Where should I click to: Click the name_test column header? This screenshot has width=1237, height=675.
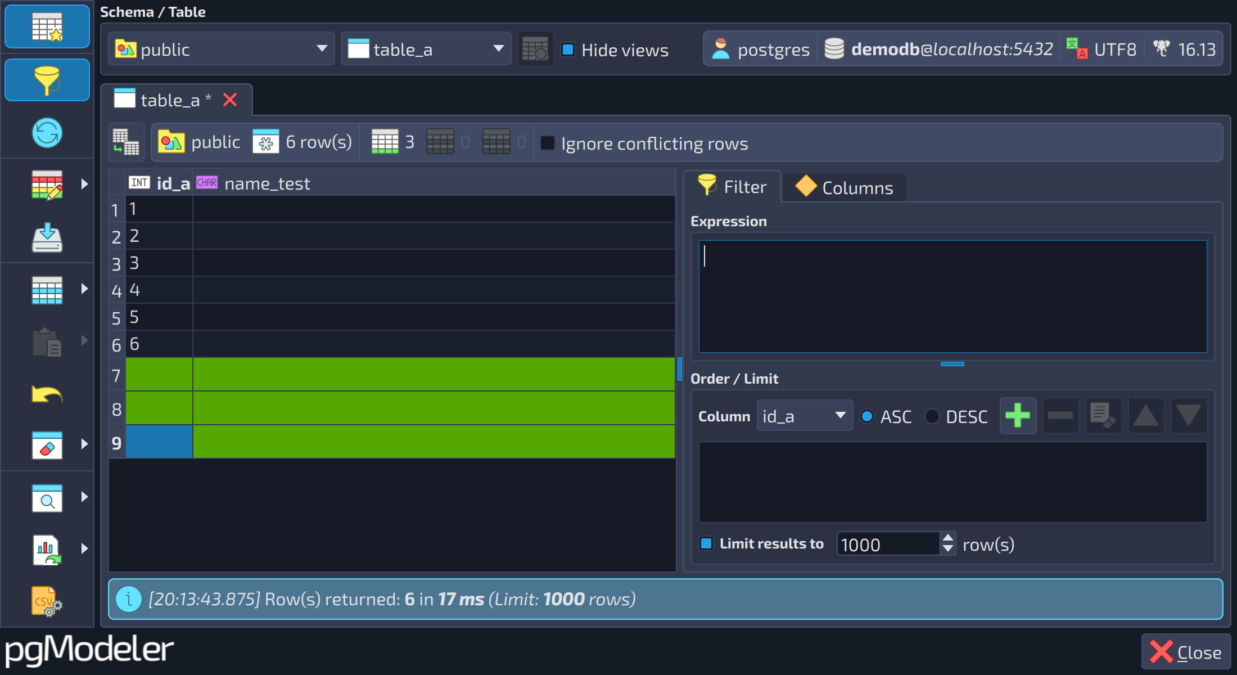tap(434, 183)
